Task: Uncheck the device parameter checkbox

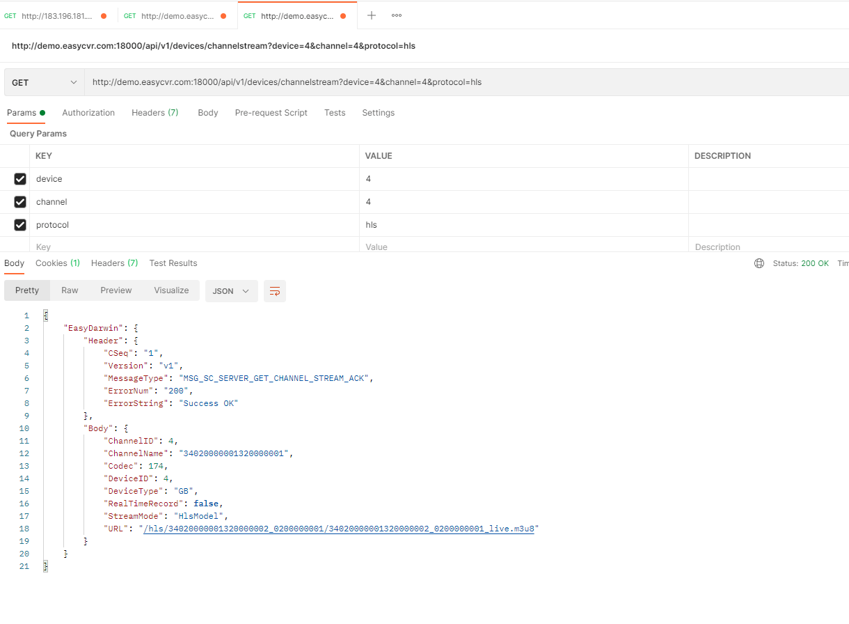Action: (x=20, y=179)
